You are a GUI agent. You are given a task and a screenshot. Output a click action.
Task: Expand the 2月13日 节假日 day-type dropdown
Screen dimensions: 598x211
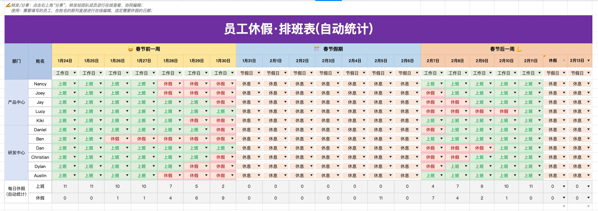coord(588,73)
